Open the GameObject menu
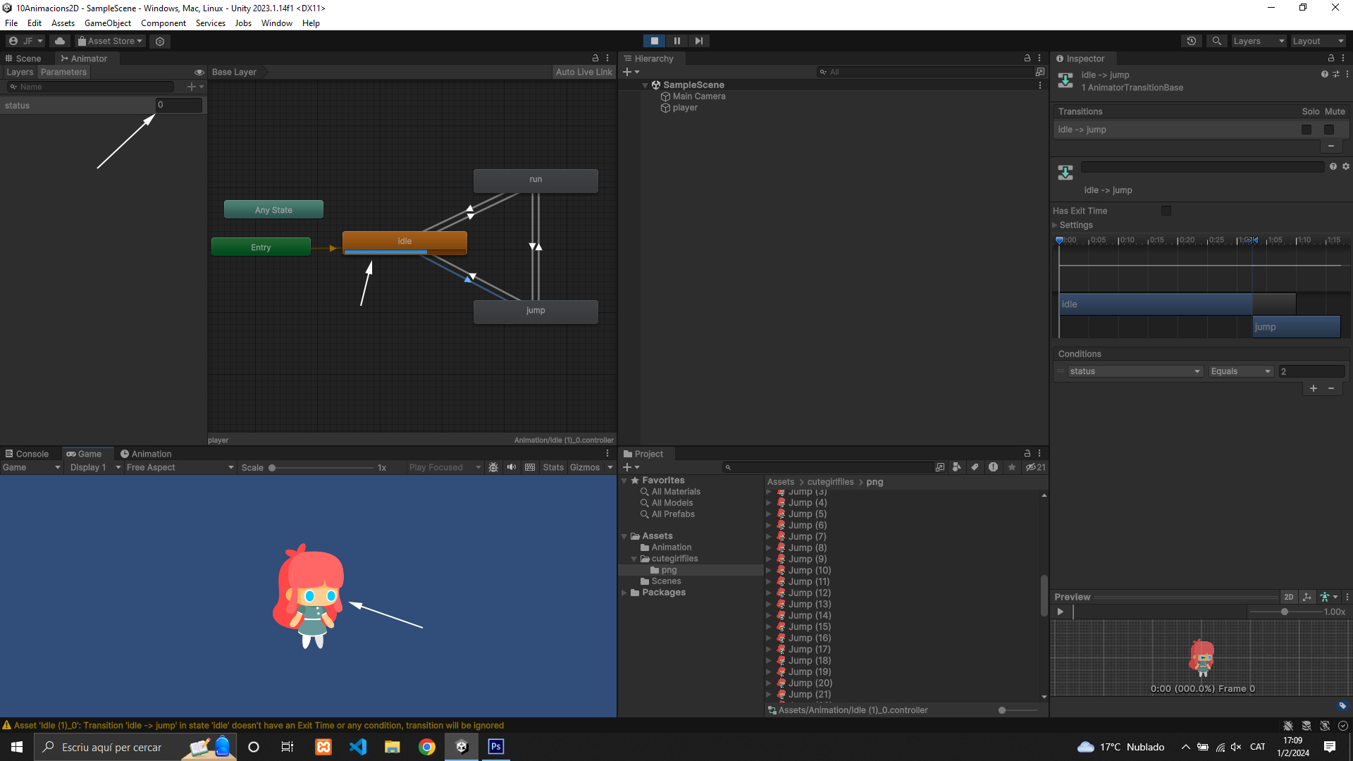The width and height of the screenshot is (1353, 761). (x=107, y=23)
